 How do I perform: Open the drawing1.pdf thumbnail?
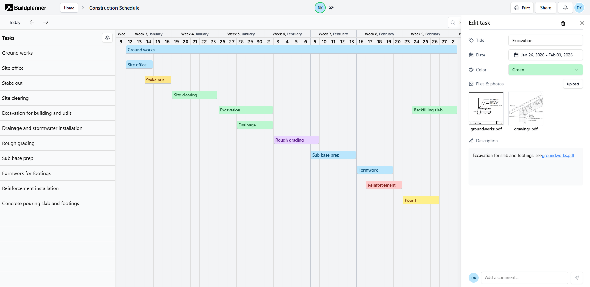(x=526, y=108)
